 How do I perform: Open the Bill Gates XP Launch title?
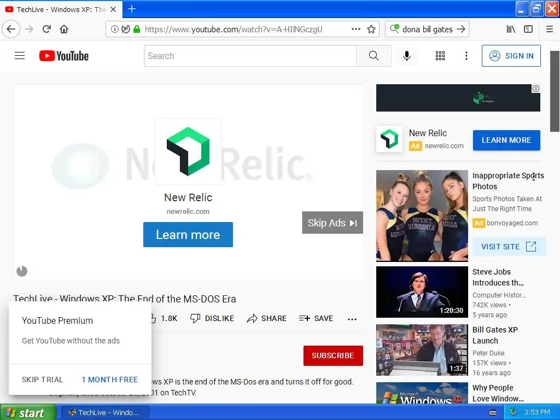coord(495,335)
